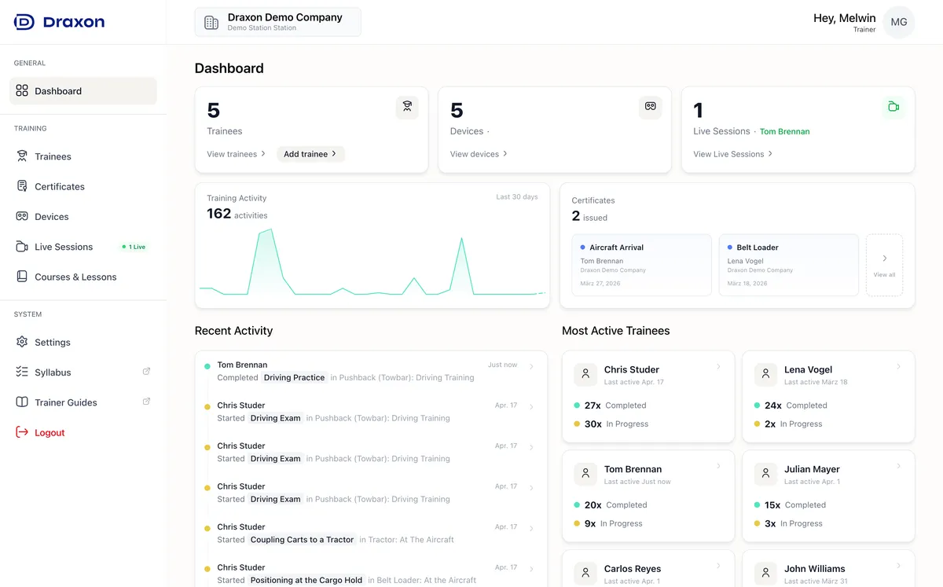Click the Logout label
The height and width of the screenshot is (587, 943).
coord(50,433)
